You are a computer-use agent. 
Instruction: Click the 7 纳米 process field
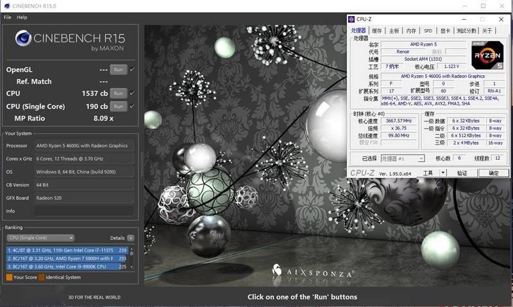[392, 67]
